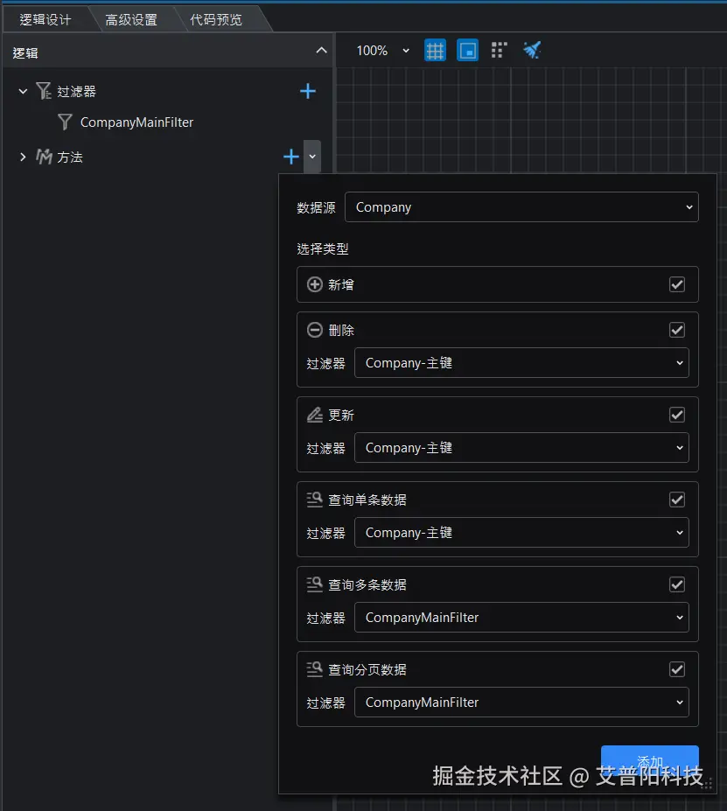This screenshot has width=727, height=811.
Task: Uncheck the 新增 checkbox
Action: coord(676,284)
